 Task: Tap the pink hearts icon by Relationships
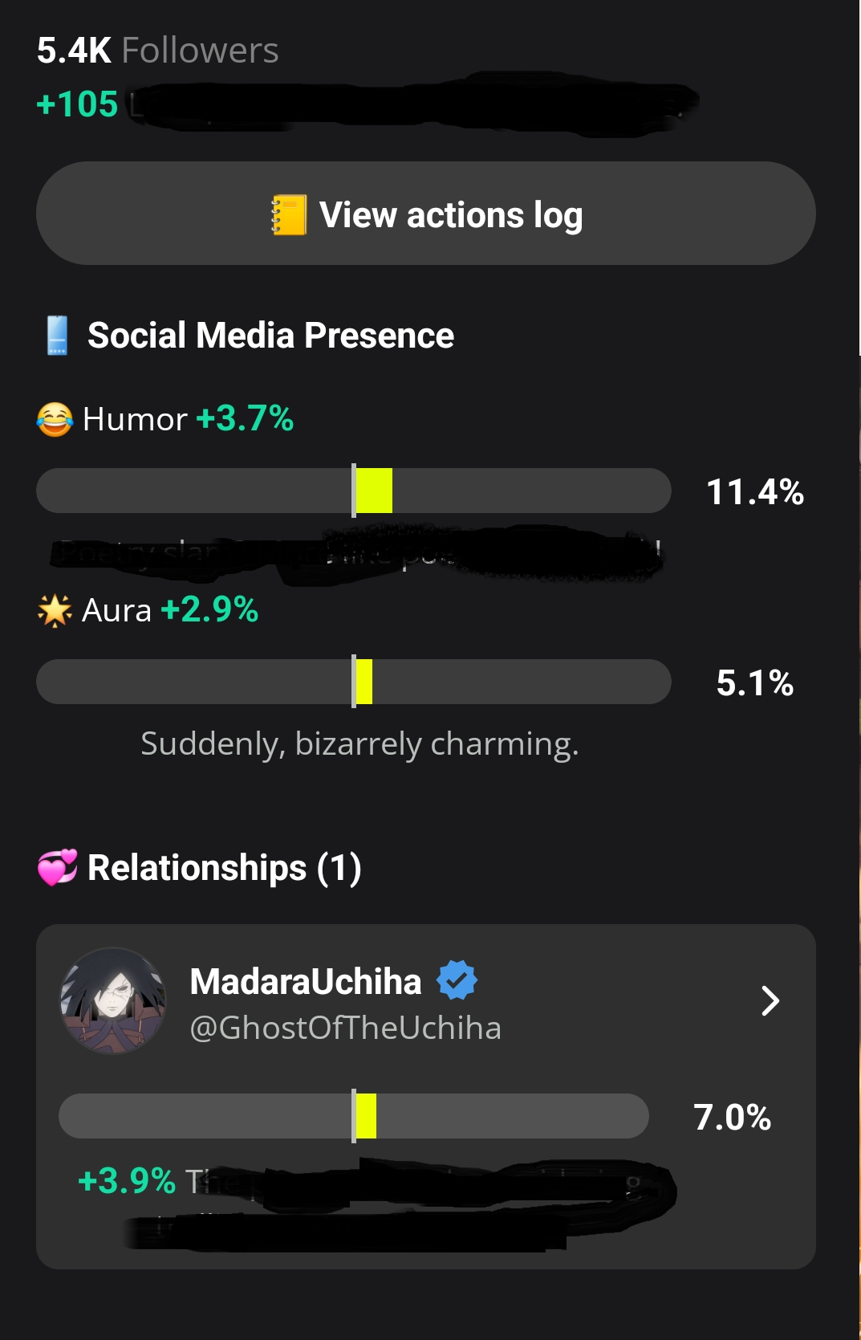click(58, 868)
